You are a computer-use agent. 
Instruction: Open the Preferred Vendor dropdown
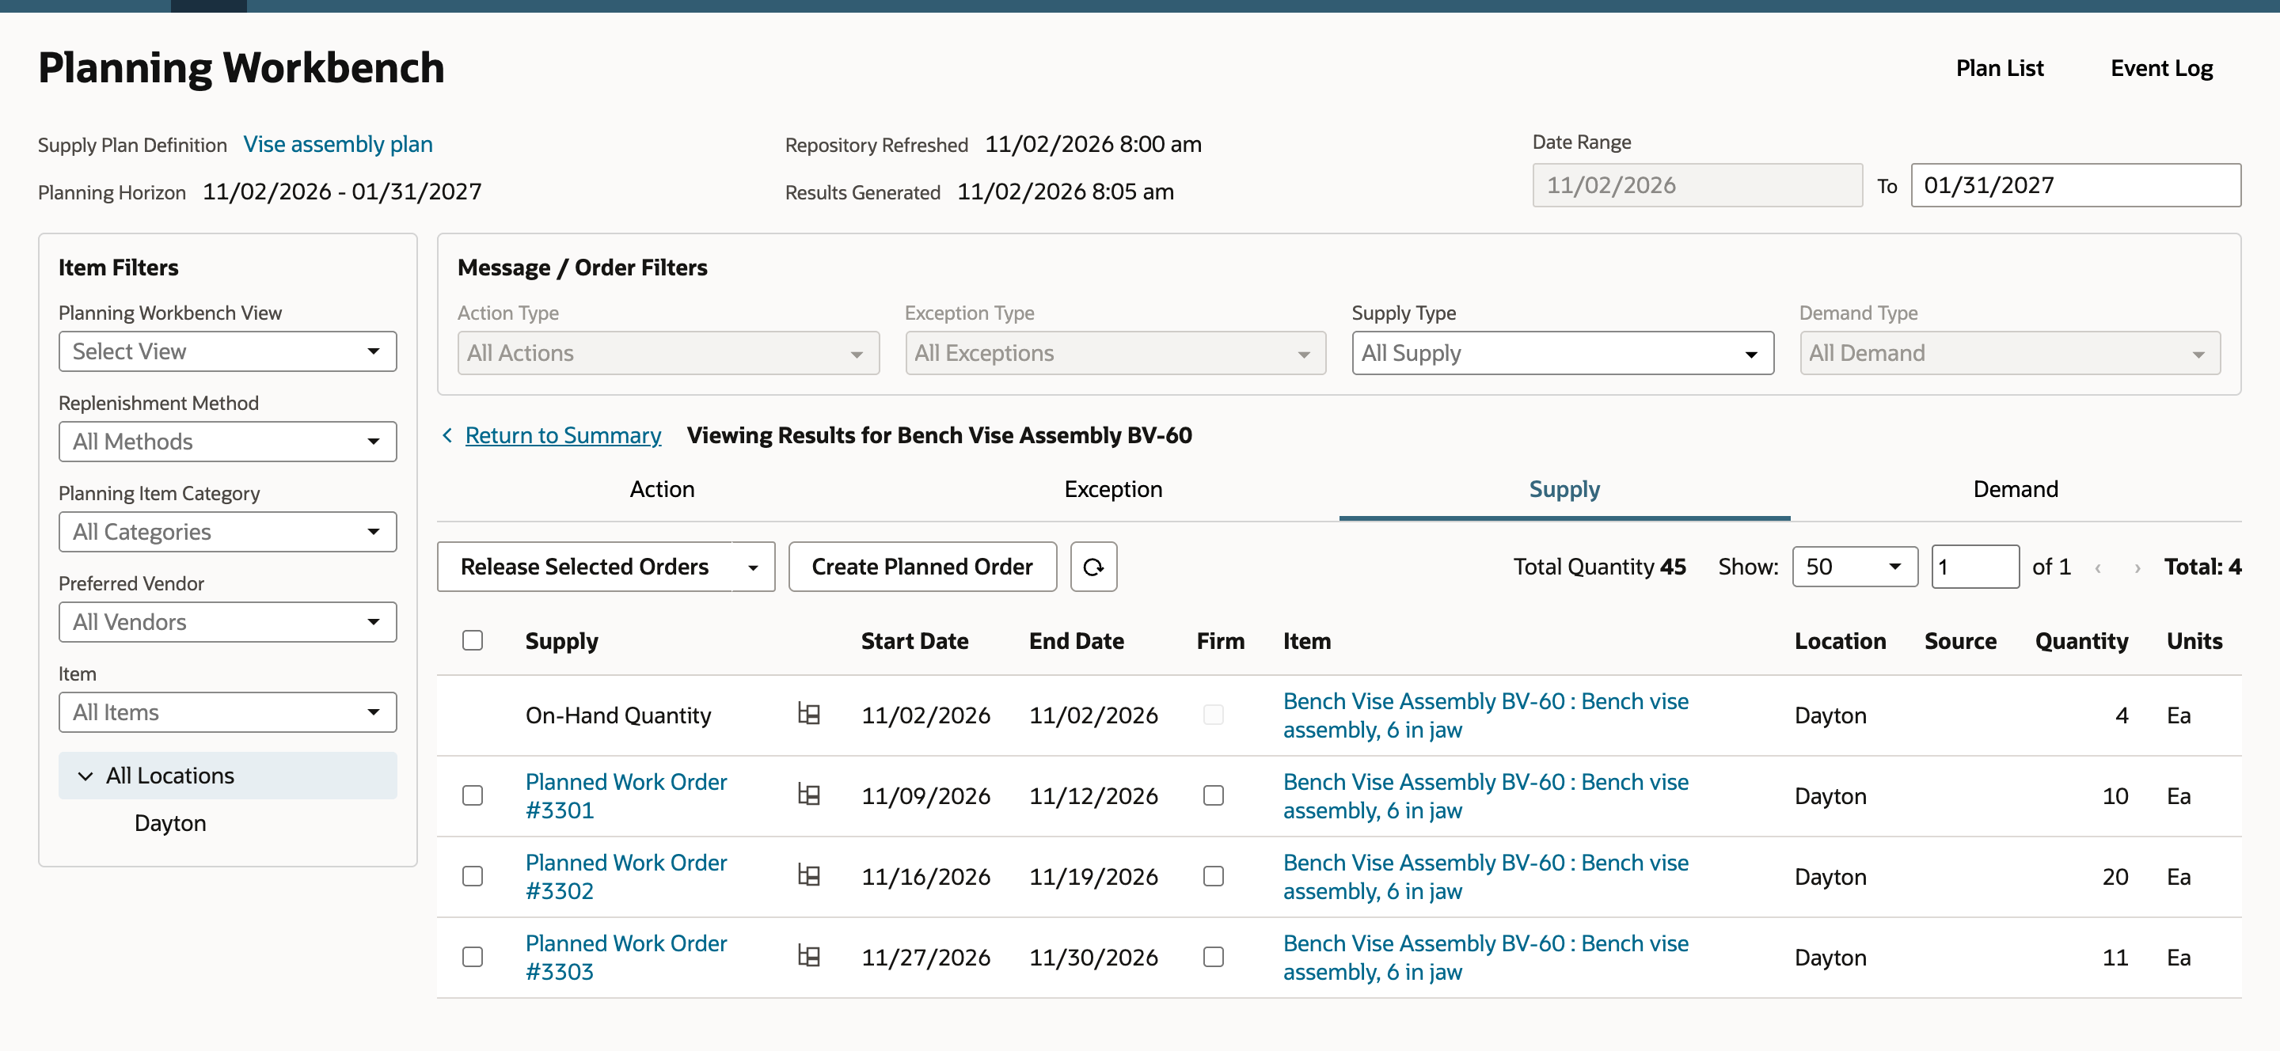click(x=227, y=622)
